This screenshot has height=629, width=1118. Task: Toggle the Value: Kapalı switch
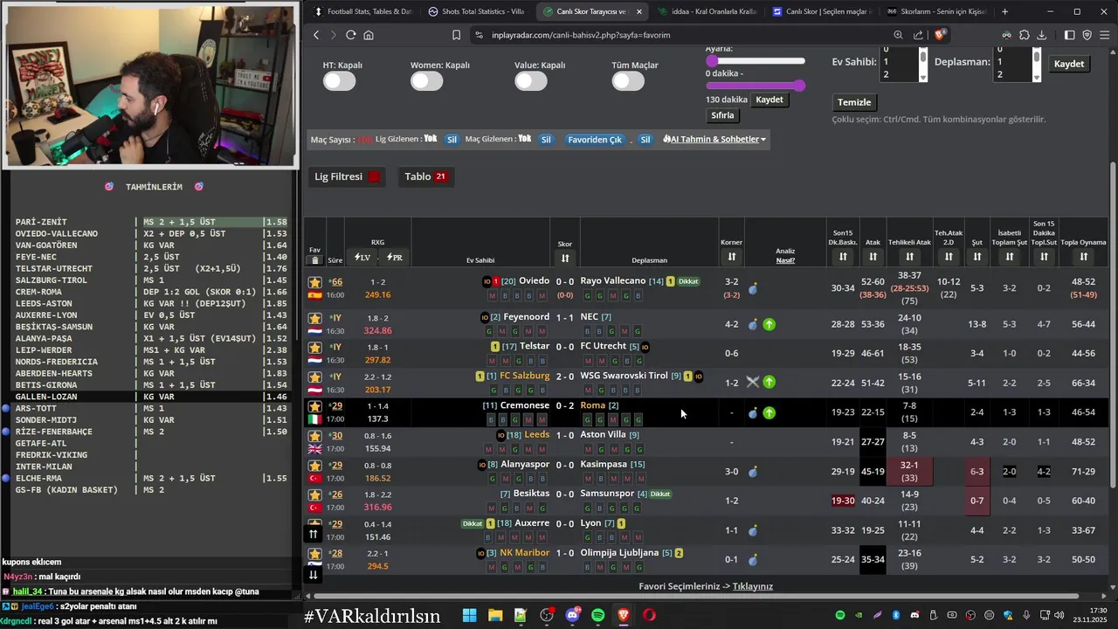(x=530, y=81)
